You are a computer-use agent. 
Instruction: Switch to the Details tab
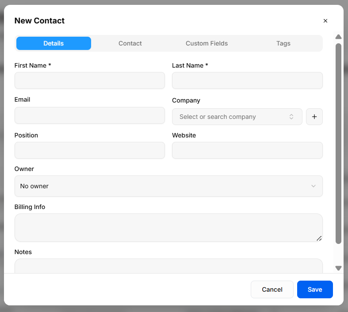[54, 43]
